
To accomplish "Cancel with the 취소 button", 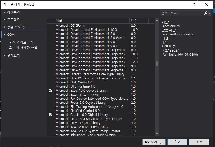I will click(199, 142).
